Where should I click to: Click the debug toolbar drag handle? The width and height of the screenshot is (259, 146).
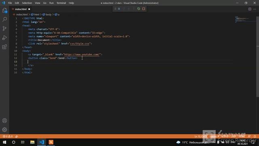115,9
